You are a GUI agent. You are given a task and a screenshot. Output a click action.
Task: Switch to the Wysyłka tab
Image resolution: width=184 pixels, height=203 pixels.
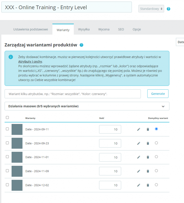84,29
